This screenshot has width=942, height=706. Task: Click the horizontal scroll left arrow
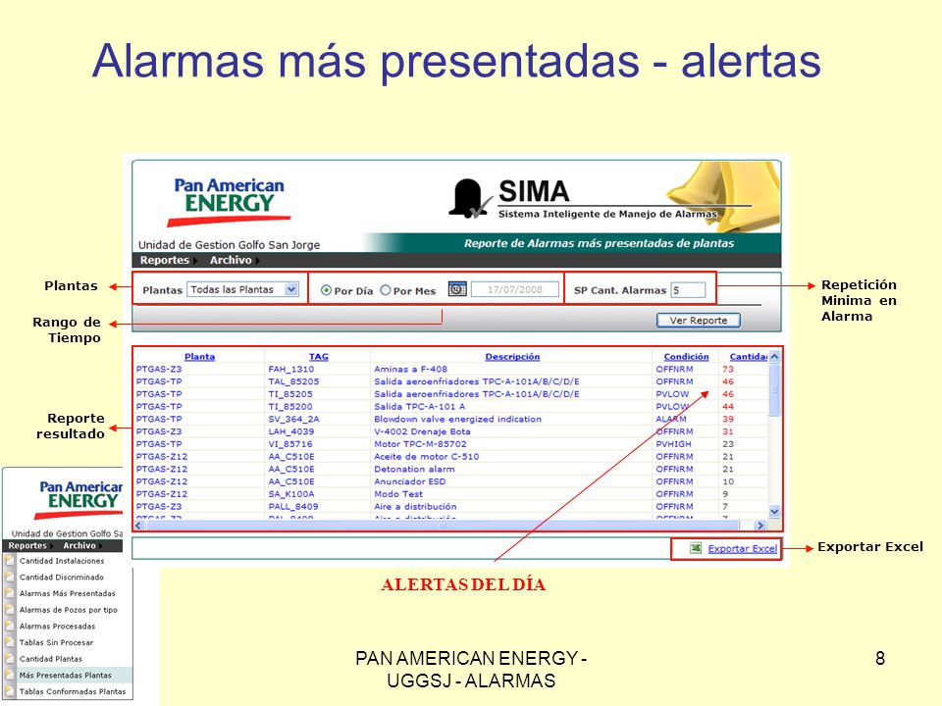138,526
